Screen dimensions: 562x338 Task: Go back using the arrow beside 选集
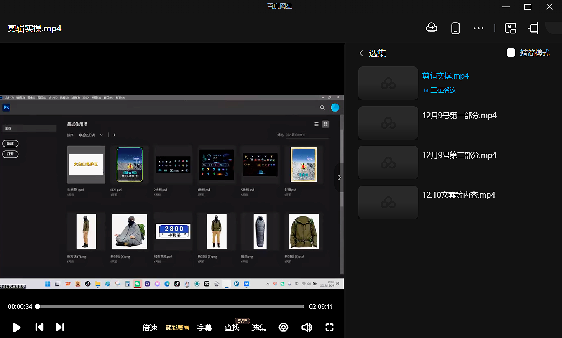click(361, 53)
